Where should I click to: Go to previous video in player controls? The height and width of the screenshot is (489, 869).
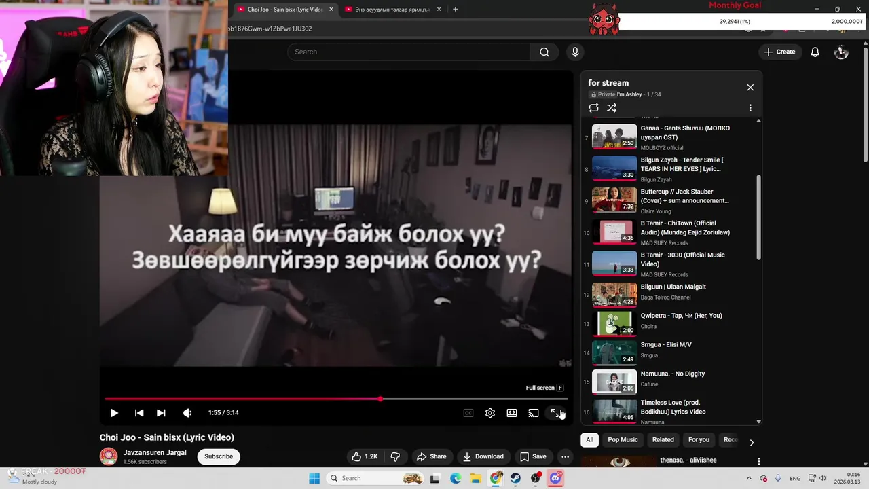[139, 413]
